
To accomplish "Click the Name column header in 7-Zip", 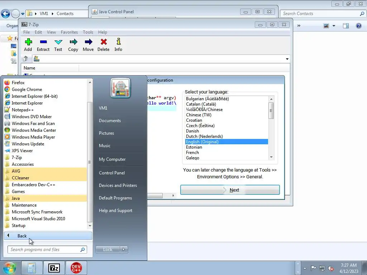I will coord(50,68).
